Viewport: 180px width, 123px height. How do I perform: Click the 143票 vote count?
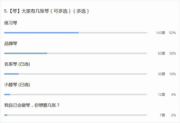point(160,33)
